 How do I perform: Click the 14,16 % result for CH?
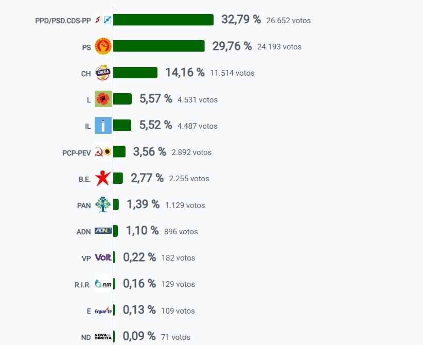(x=185, y=73)
